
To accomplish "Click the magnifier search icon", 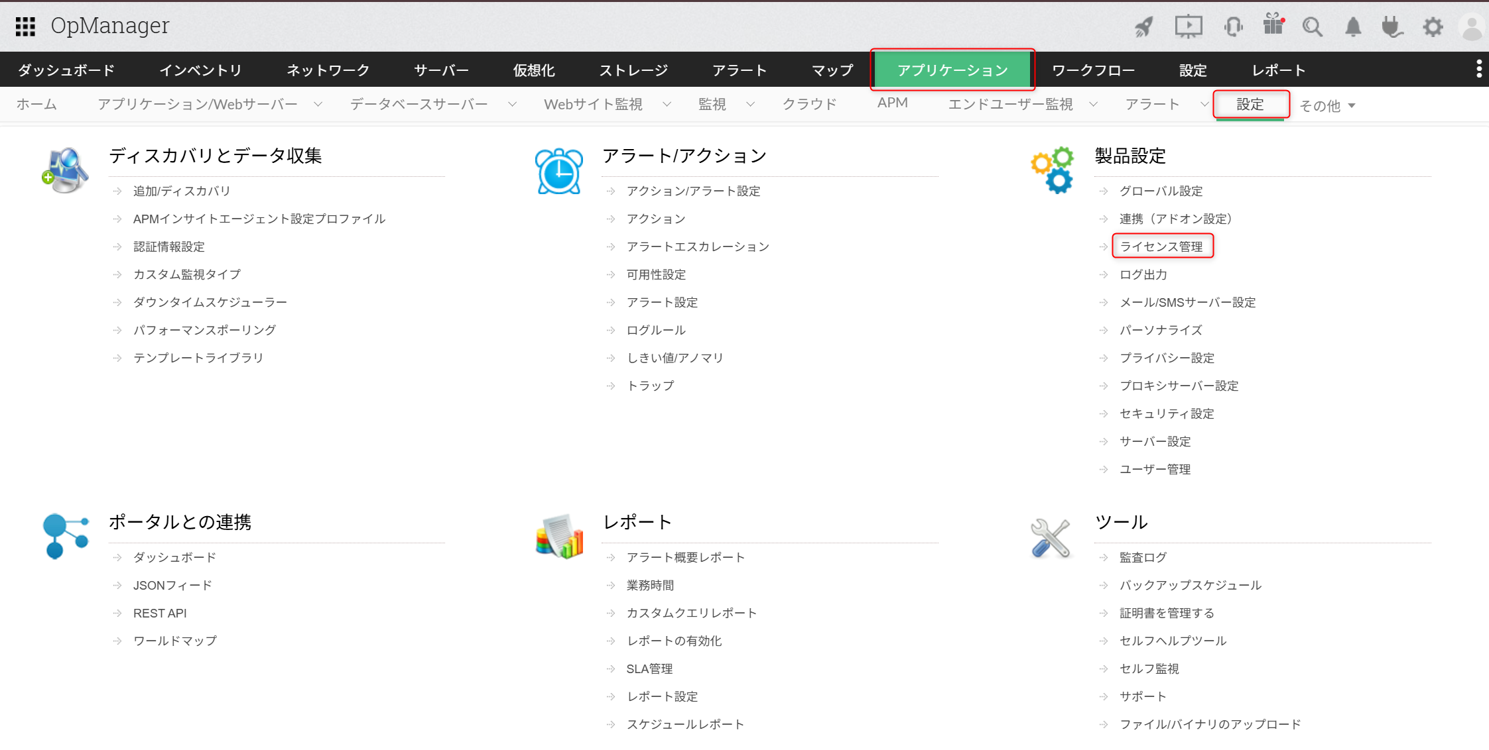I will click(x=1312, y=27).
